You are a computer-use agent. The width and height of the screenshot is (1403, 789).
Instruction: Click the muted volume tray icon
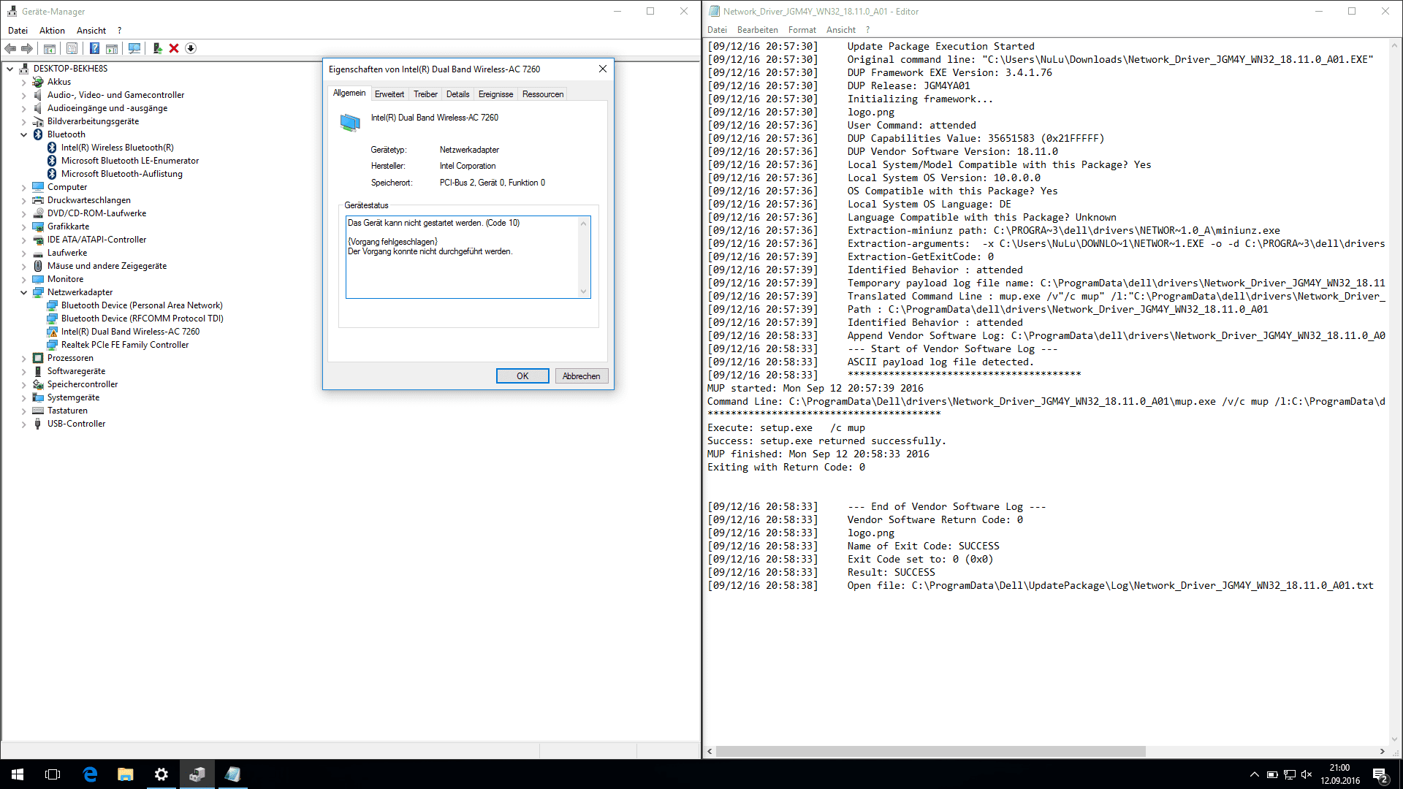[x=1307, y=774]
